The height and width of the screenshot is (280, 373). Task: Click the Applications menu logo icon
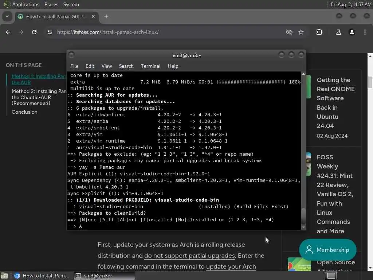pos(7,4)
